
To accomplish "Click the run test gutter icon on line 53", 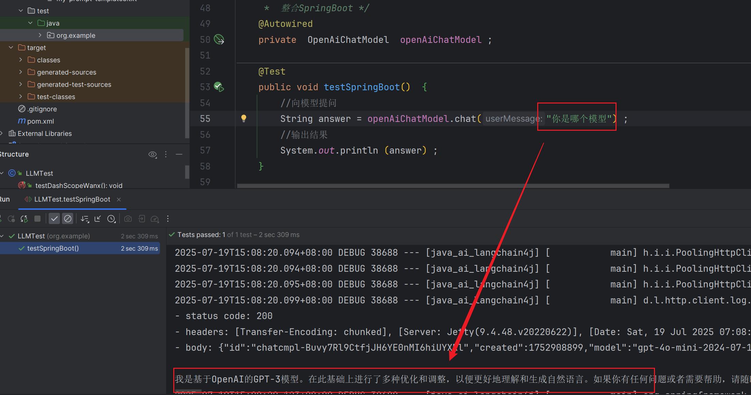I will coord(219,87).
